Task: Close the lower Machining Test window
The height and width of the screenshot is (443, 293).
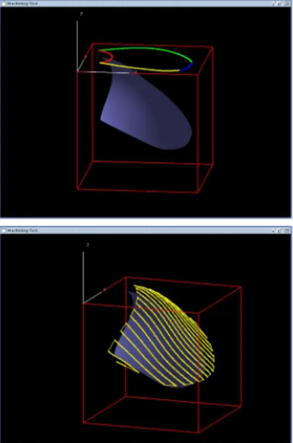Action: point(286,231)
